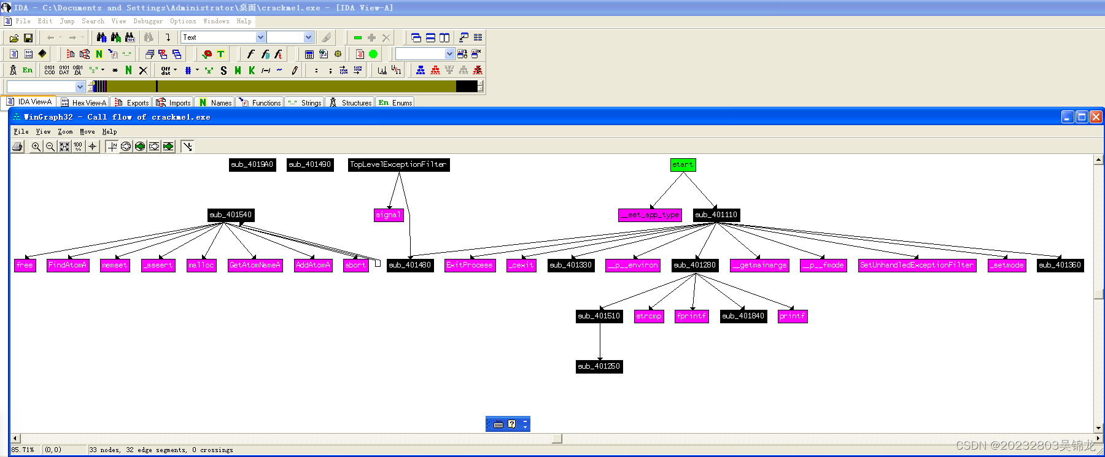Click the pencil edit icon
Image resolution: width=1105 pixels, height=457 pixels.
pos(295,70)
